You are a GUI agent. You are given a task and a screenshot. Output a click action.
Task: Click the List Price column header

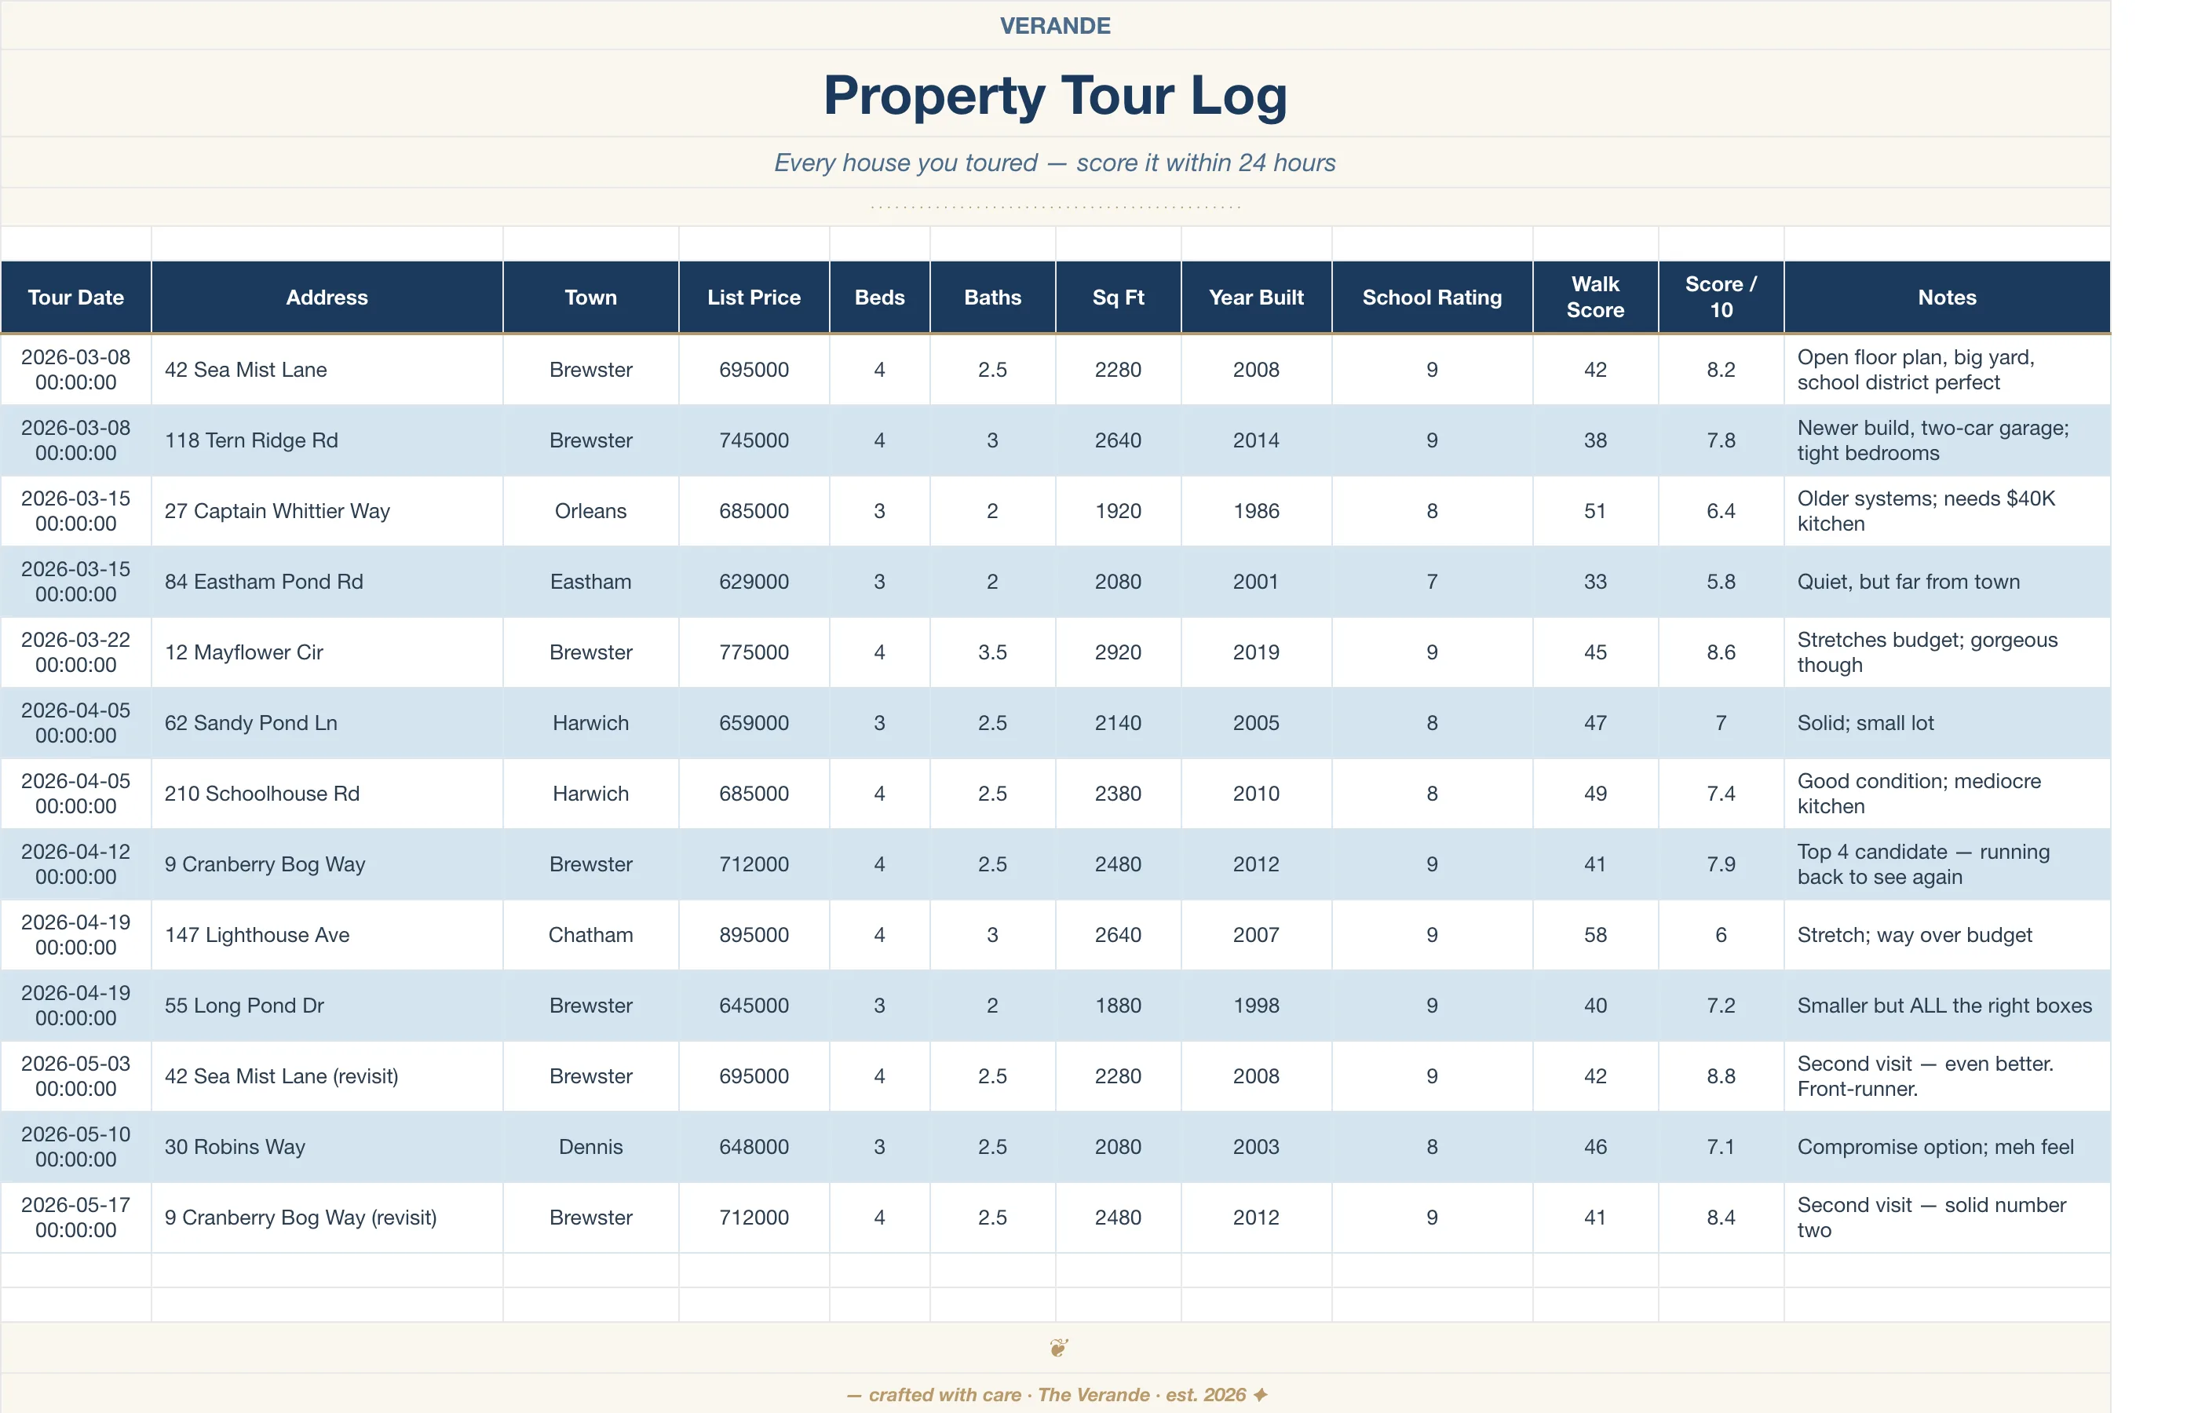point(754,298)
